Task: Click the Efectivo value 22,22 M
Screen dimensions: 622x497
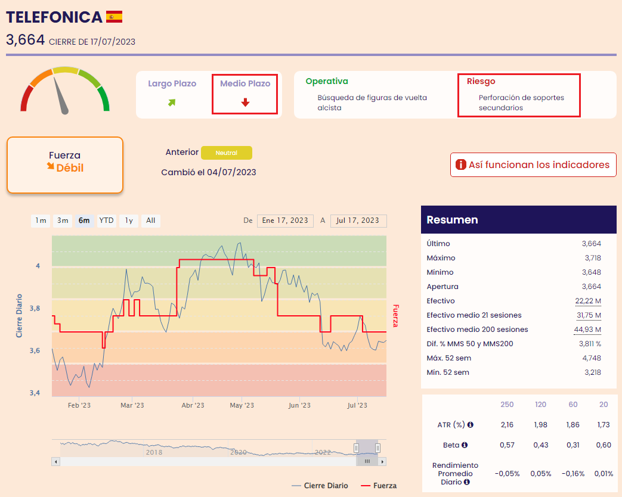Action: tap(588, 301)
